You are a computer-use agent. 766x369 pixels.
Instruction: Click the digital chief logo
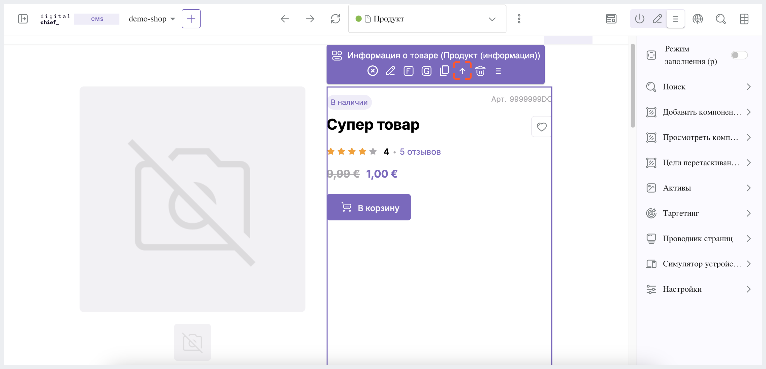[x=55, y=19]
